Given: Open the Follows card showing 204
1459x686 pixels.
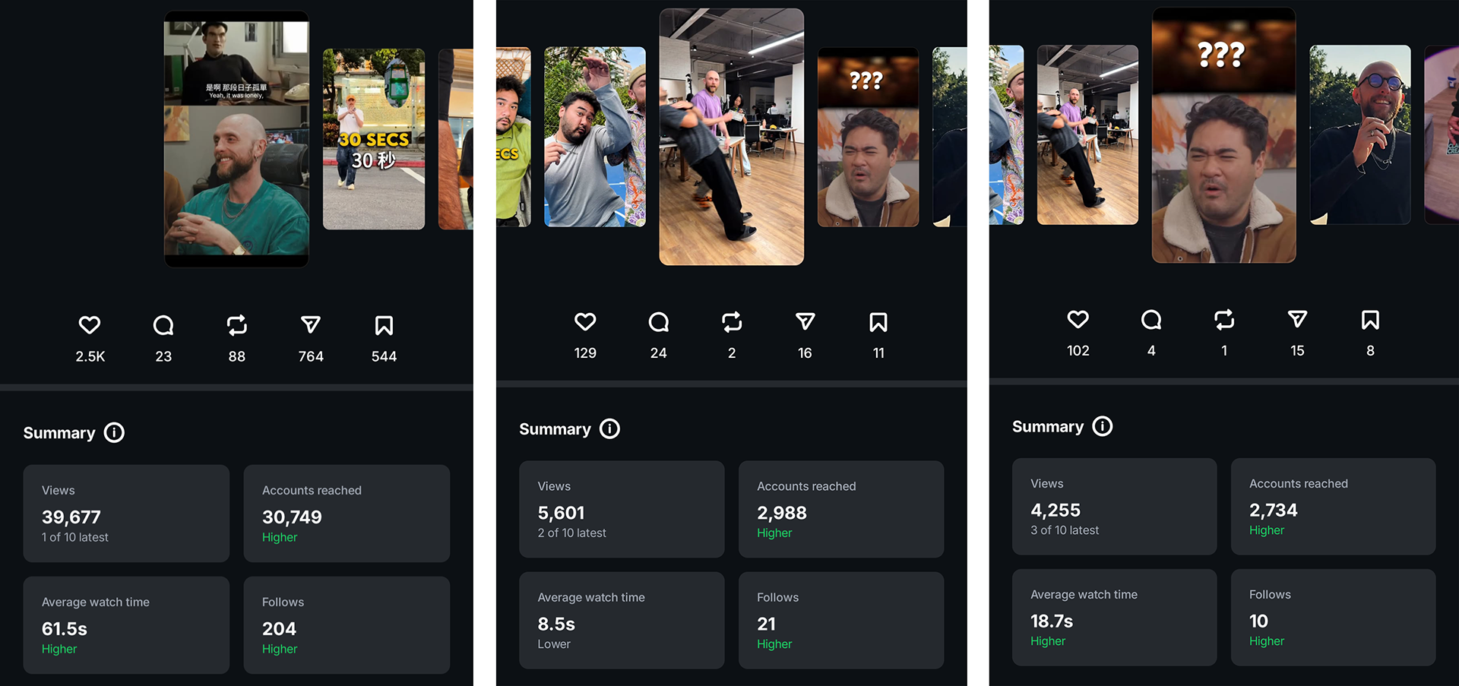Looking at the screenshot, I should [347, 625].
